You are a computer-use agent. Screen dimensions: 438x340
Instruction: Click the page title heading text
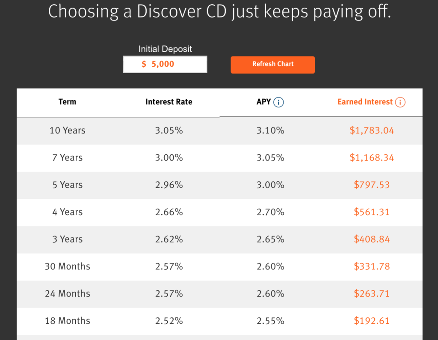click(x=219, y=12)
